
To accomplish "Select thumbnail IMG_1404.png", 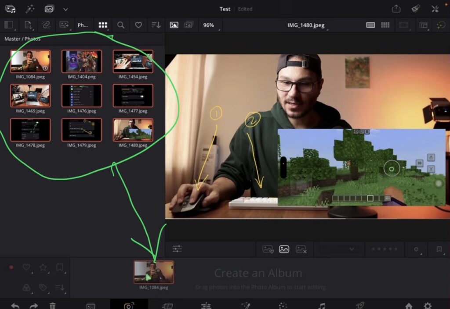I will coord(81,61).
